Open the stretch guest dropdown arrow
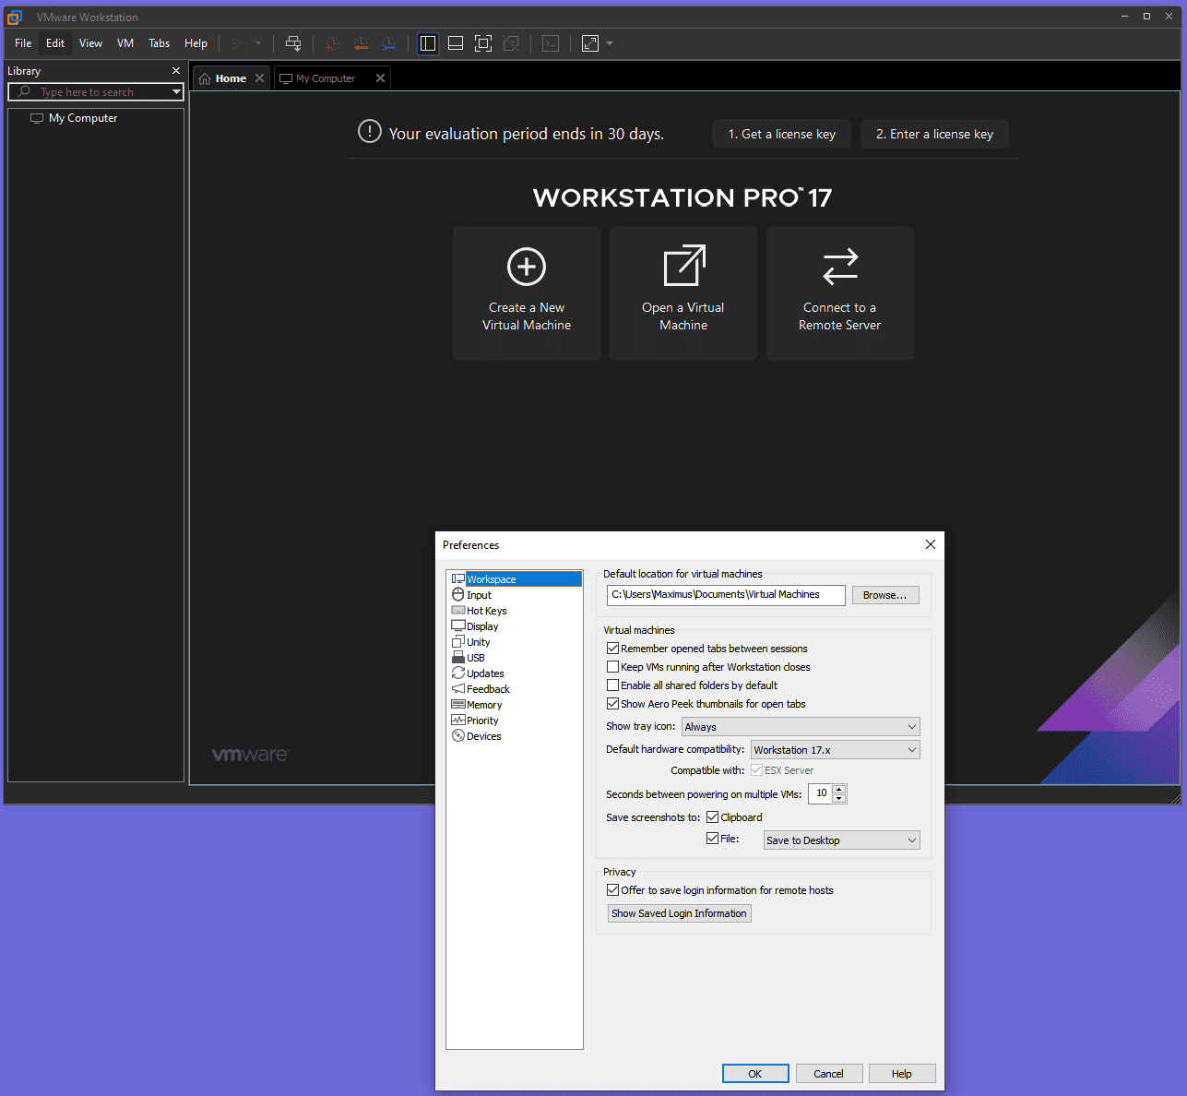This screenshot has height=1096, width=1187. point(610,43)
